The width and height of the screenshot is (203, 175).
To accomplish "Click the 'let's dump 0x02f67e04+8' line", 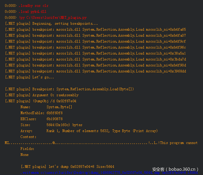I will coord(67,167).
